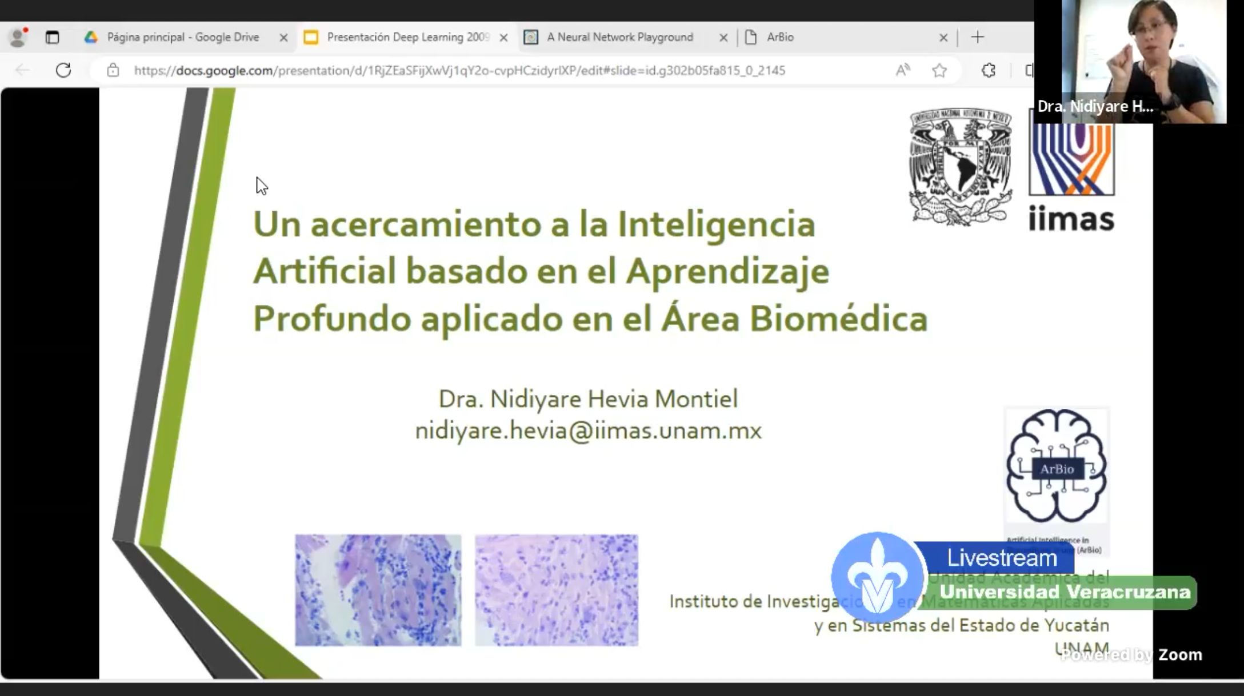
Task: Go back with the browser back arrow
Action: point(22,70)
